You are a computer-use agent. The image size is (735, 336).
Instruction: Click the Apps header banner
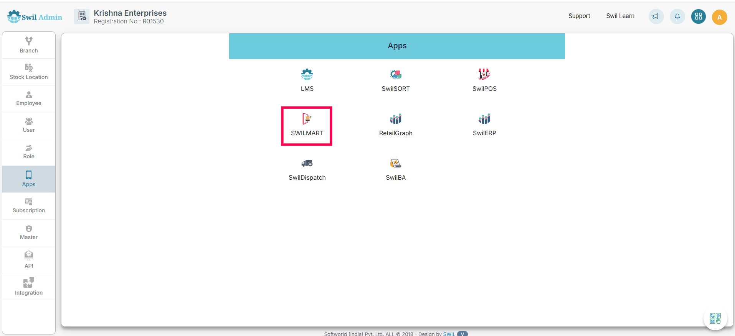point(397,46)
